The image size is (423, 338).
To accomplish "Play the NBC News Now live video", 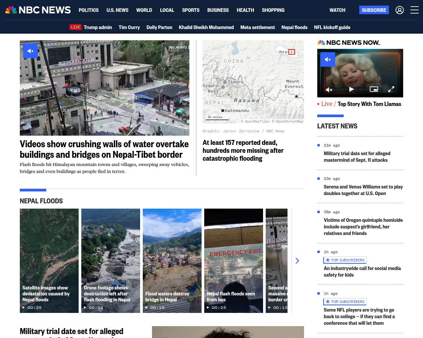I will tap(352, 89).
